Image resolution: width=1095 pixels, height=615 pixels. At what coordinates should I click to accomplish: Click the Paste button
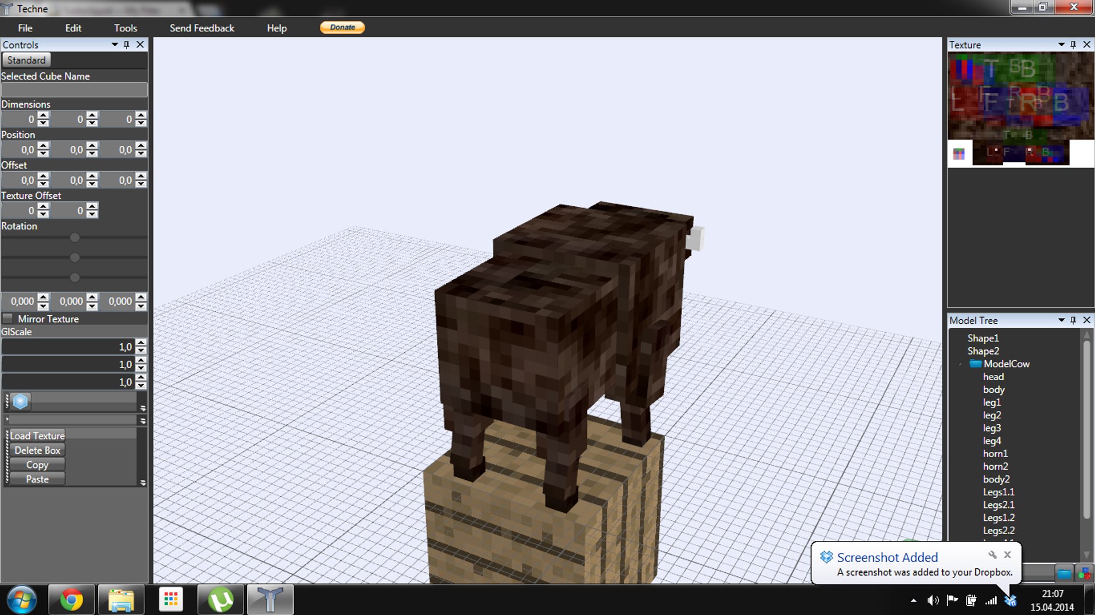[37, 479]
